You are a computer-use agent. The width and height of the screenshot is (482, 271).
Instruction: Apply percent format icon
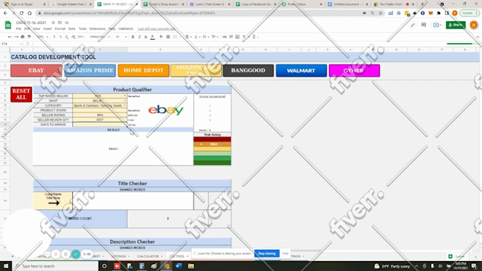(60, 37)
